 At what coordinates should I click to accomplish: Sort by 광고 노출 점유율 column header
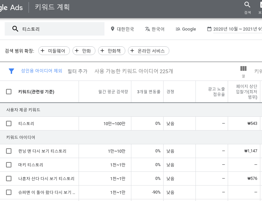pyautogui.click(x=217, y=92)
